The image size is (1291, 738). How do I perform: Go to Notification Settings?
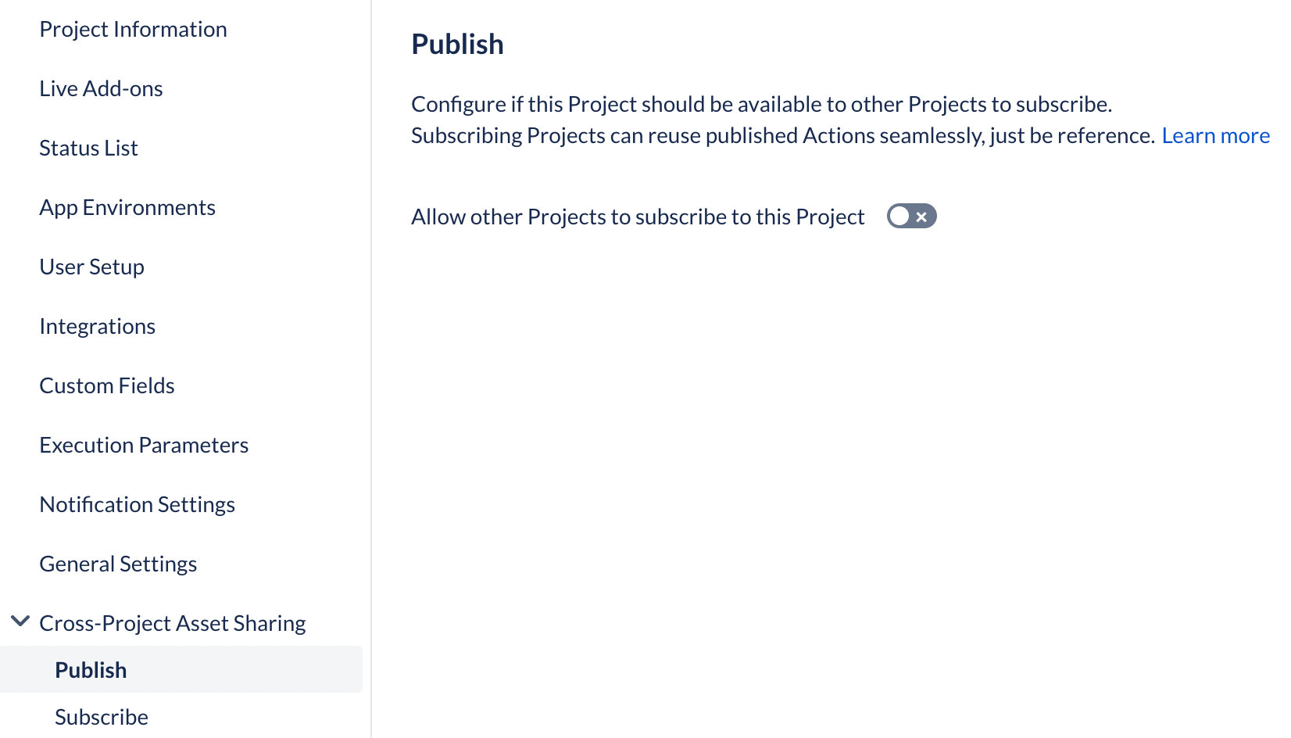pyautogui.click(x=137, y=505)
